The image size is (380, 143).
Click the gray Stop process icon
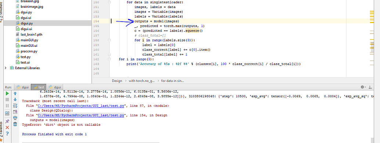[x=7, y=99]
